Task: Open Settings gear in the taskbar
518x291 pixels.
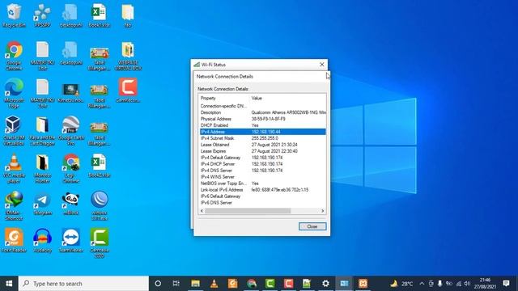Action: point(325,284)
